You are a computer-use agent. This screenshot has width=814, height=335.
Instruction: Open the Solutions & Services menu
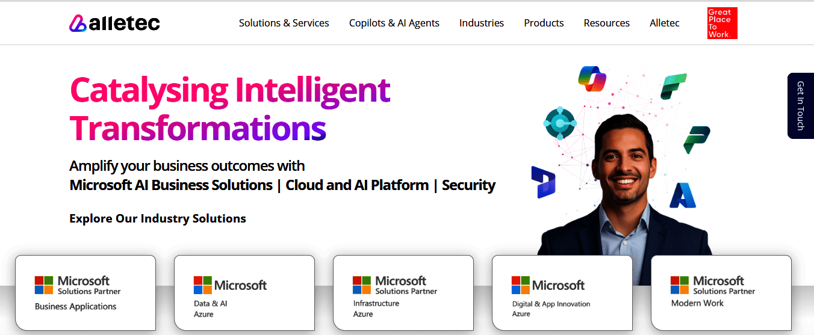click(x=284, y=23)
